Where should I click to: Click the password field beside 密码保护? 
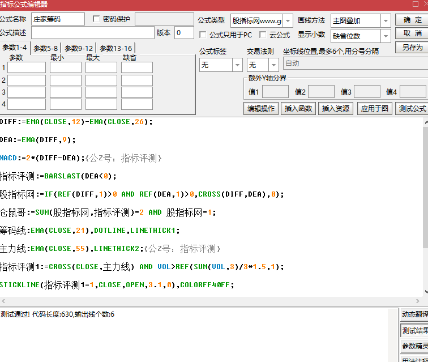(x=164, y=19)
